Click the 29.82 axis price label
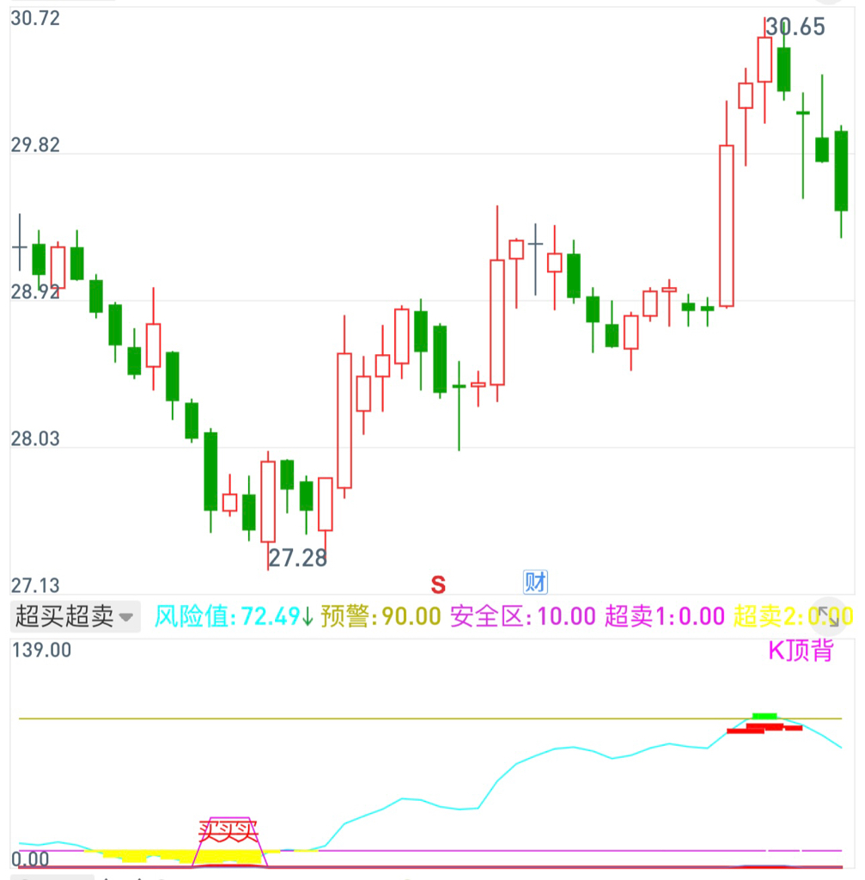Viewport: 865px width, 880px height. pos(35,144)
